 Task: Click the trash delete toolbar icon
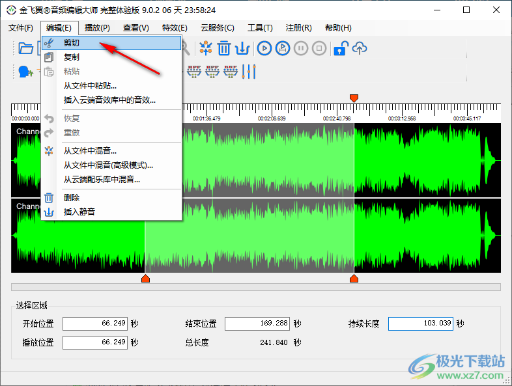[x=224, y=48]
